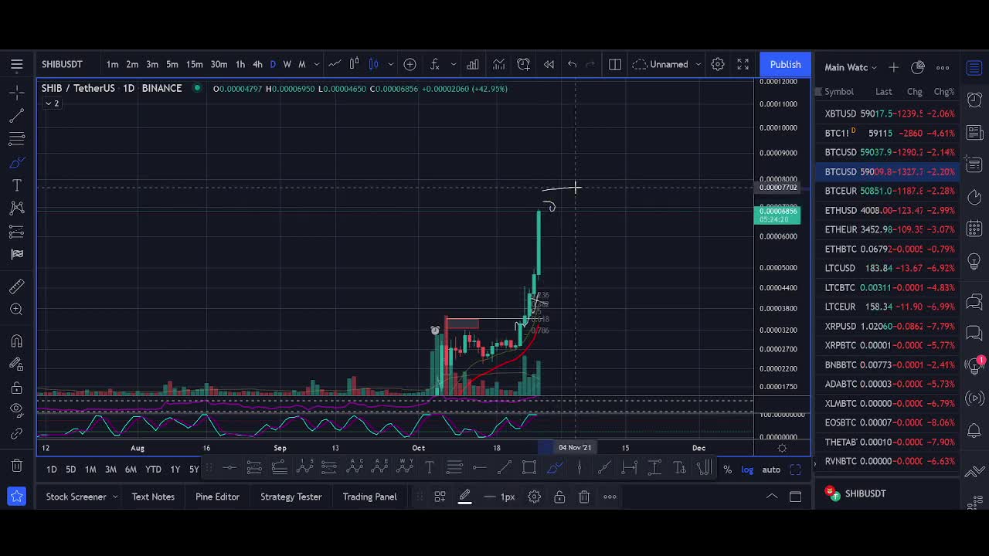Expand the Unnamed layout dropdown
989x556 pixels.
point(698,64)
